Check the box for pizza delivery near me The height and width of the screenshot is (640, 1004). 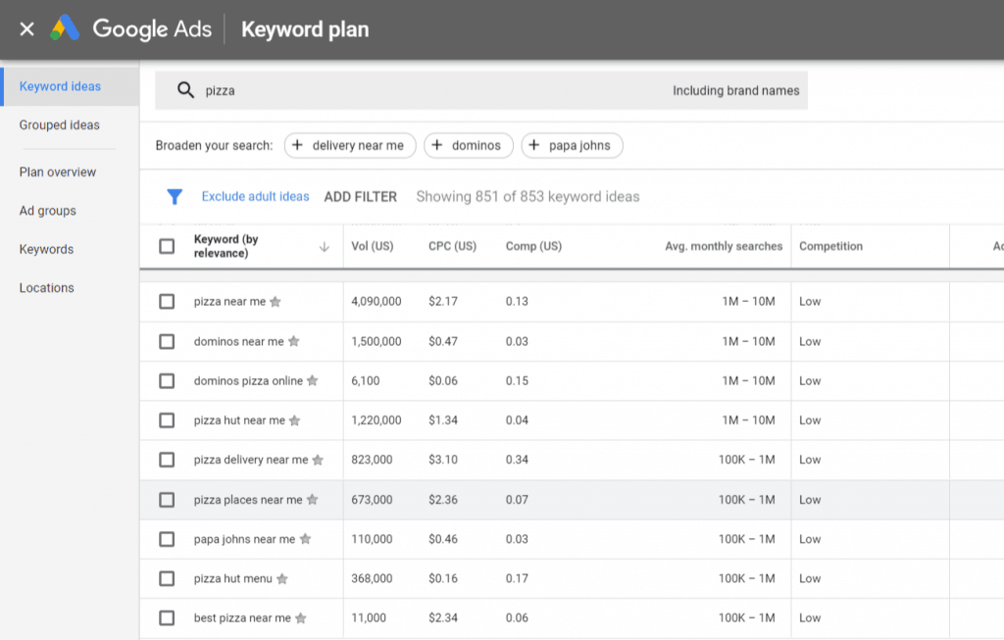point(167,460)
